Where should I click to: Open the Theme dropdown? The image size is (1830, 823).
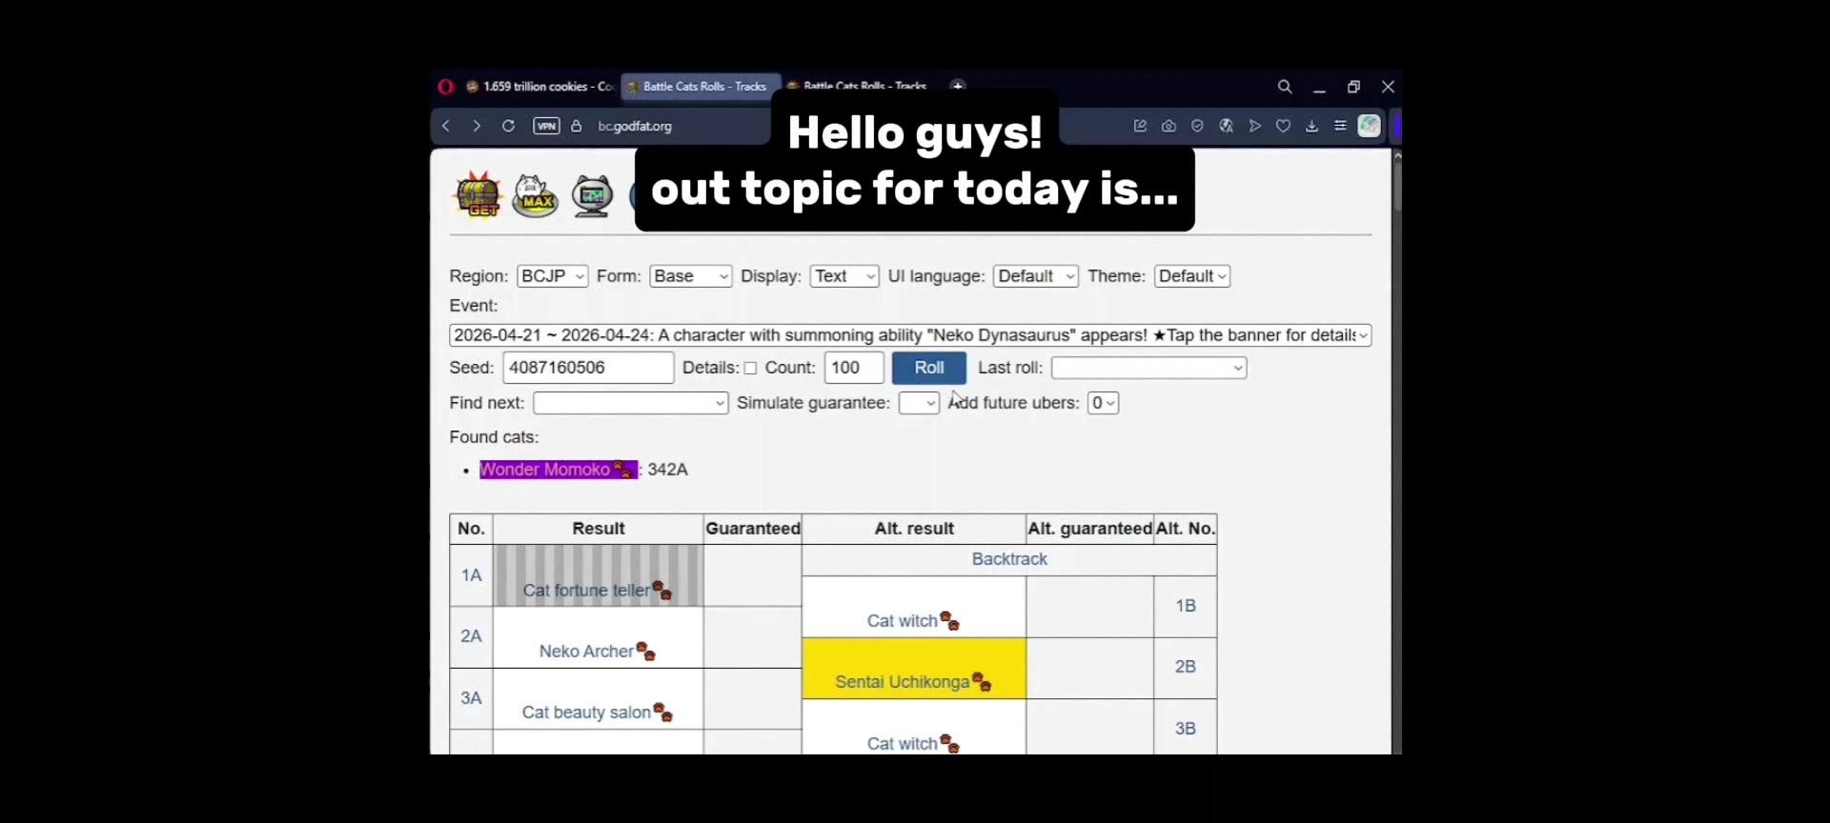[x=1192, y=276]
